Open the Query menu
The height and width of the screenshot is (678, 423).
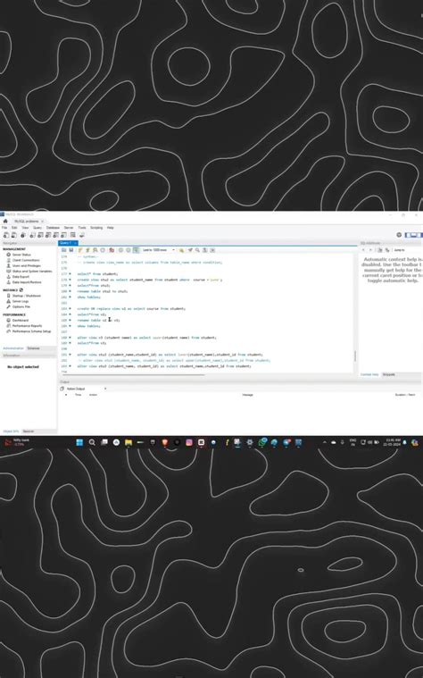coord(37,228)
